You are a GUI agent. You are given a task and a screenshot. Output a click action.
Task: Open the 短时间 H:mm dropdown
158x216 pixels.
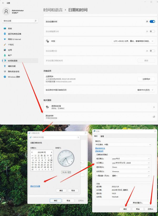[x=131, y=167]
